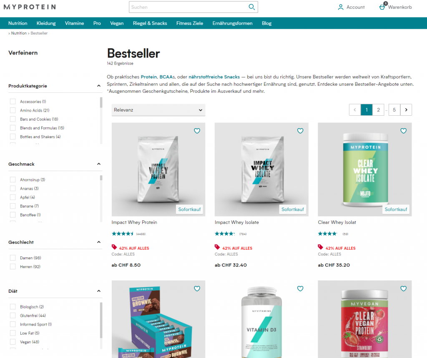Open the Relevanz sort dropdown
The width and height of the screenshot is (427, 358).
coord(158,110)
